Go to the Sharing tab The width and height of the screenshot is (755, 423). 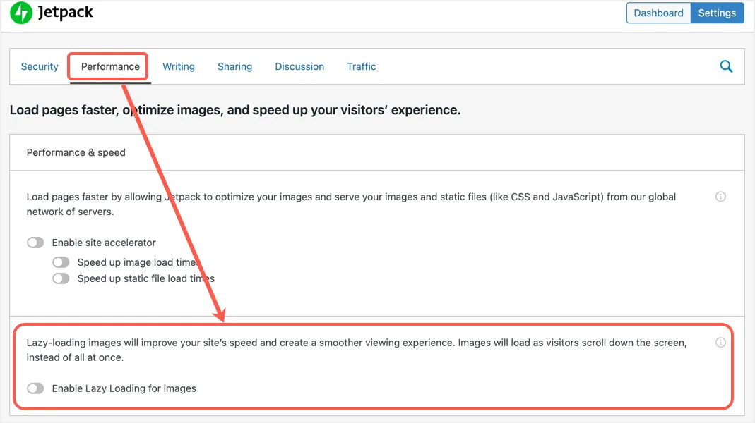(x=234, y=66)
